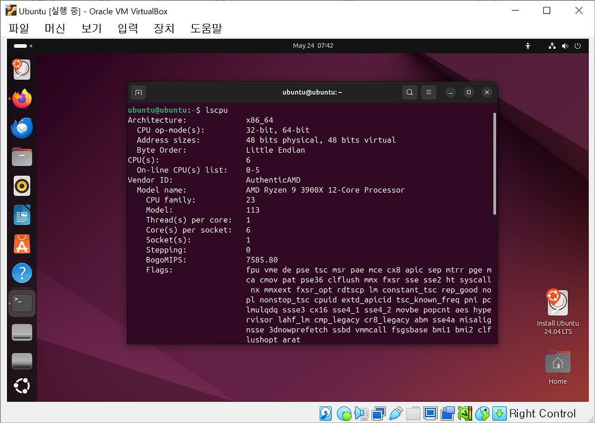Open Rhythmbox music player in dock
This screenshot has height=423, width=595.
click(22, 186)
